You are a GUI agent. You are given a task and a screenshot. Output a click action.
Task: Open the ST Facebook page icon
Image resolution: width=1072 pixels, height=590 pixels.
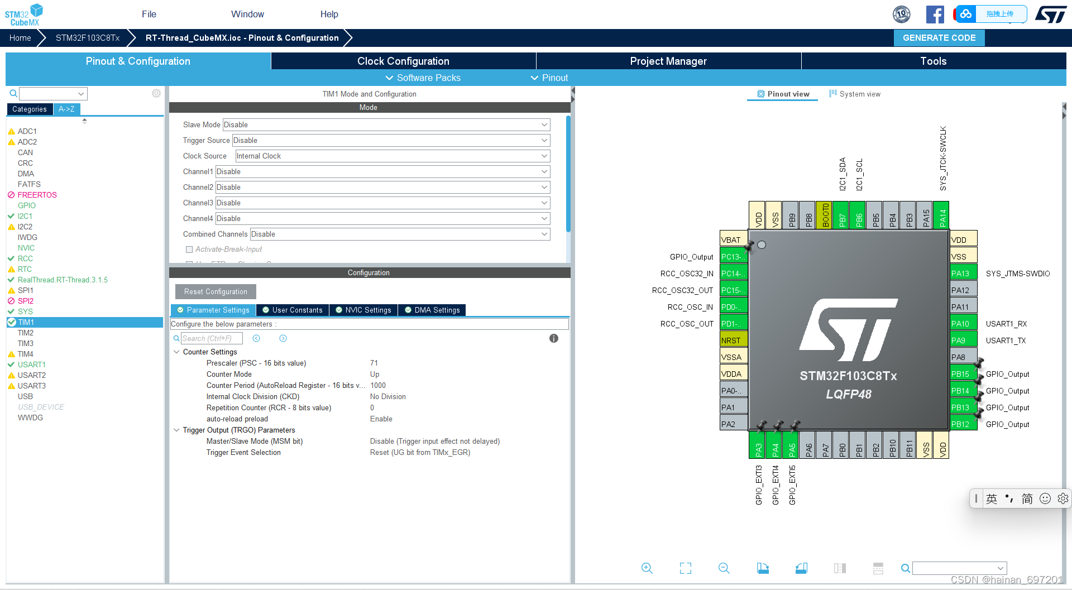pyautogui.click(x=935, y=14)
